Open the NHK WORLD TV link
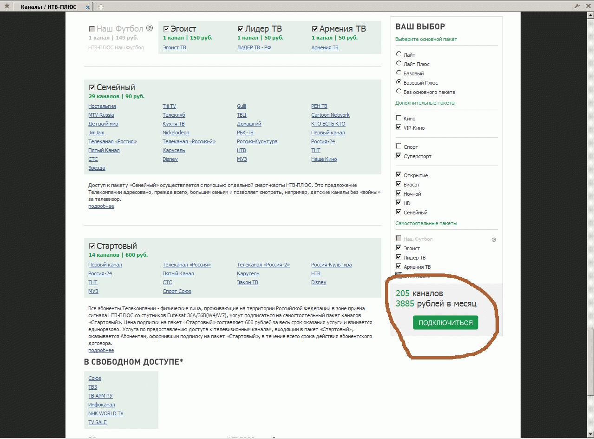This screenshot has height=439, width=594. point(106,413)
